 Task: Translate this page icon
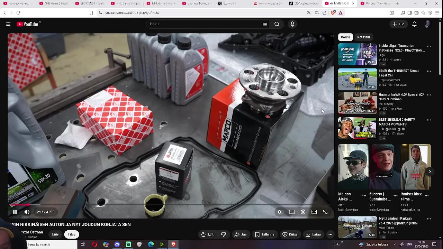click(x=309, y=13)
